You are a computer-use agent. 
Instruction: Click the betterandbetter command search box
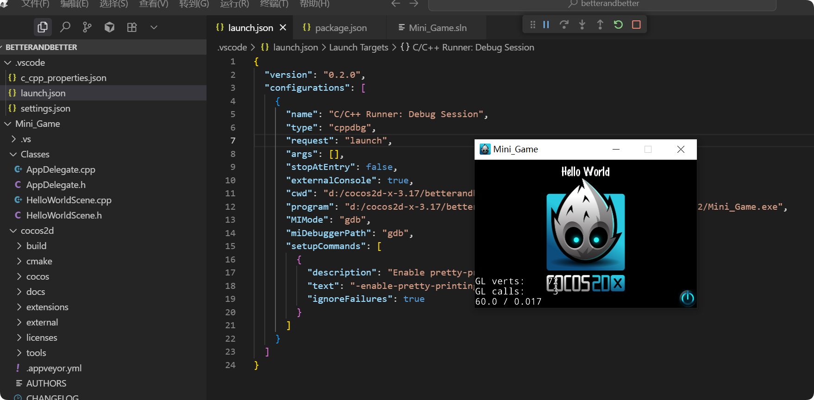click(x=602, y=4)
